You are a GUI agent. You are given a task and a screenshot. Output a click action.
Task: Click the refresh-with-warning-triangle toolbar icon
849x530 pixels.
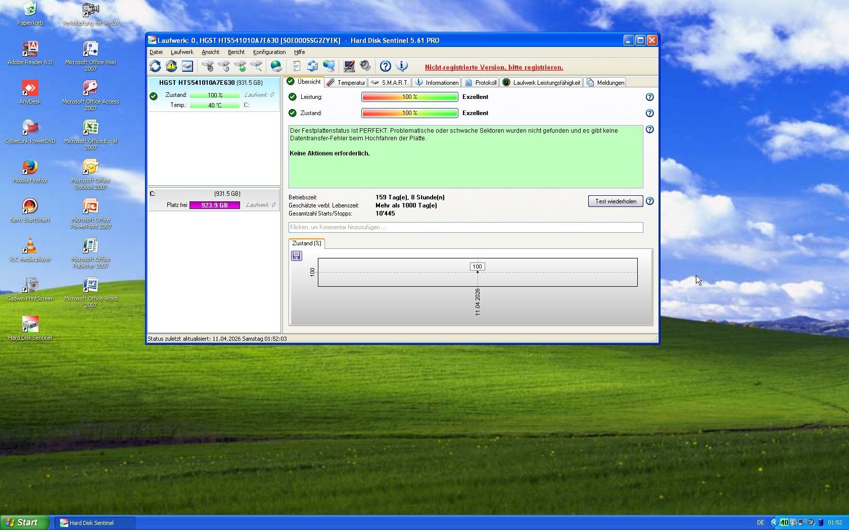[171, 66]
